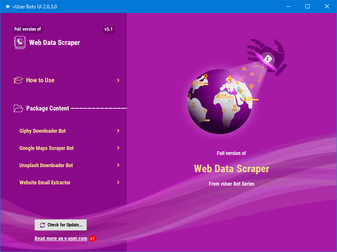Click the 'Full version of' sidebar label
The image size is (337, 252).
(27, 29)
